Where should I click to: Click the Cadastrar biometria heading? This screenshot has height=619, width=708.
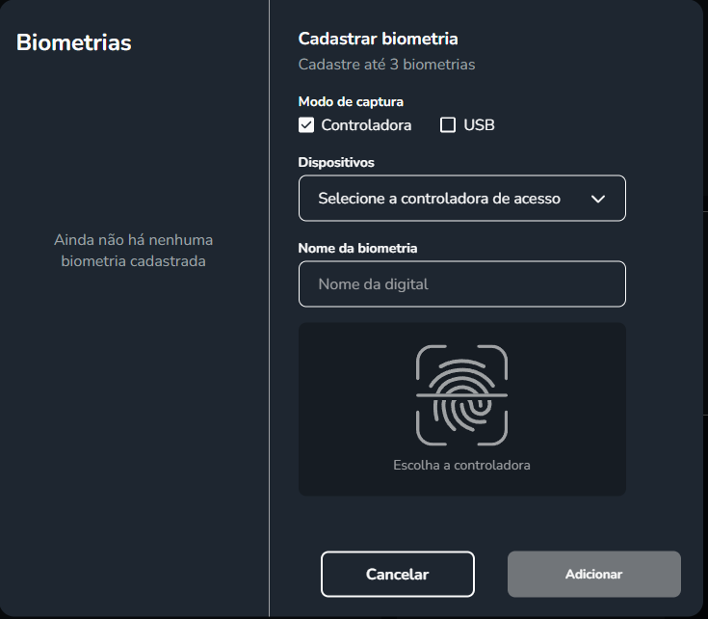378,39
